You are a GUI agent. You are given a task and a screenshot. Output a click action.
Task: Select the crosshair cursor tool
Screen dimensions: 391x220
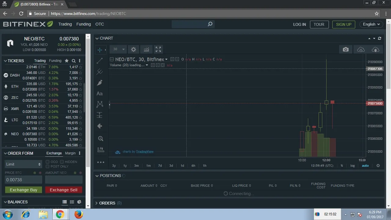[100, 50]
